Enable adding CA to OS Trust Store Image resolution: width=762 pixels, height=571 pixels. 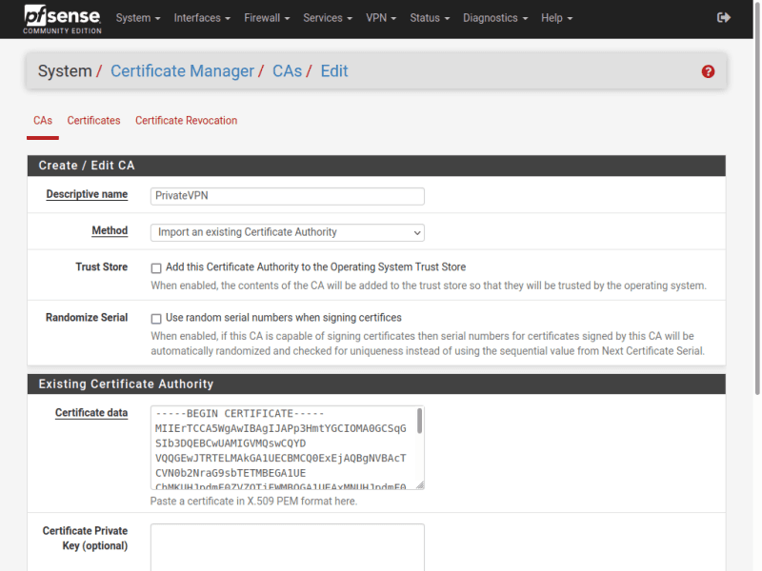[x=156, y=268]
